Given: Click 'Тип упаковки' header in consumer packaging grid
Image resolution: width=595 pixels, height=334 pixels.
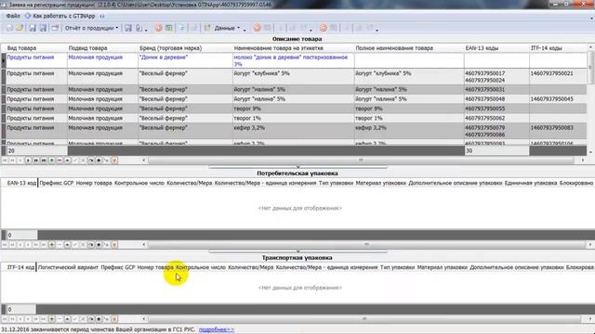Looking at the screenshot, I should pyautogui.click(x=336, y=183).
